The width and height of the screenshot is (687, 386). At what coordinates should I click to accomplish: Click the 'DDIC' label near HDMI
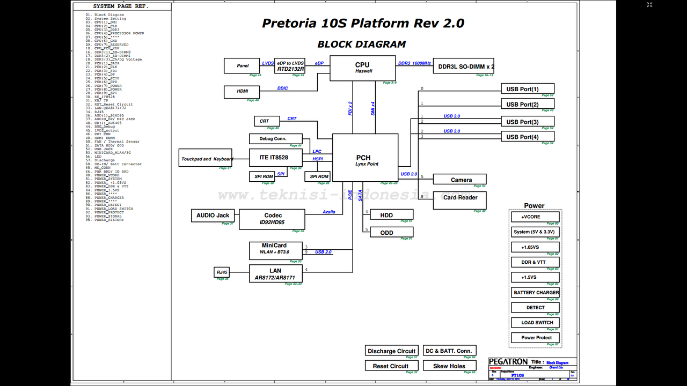[x=282, y=88]
